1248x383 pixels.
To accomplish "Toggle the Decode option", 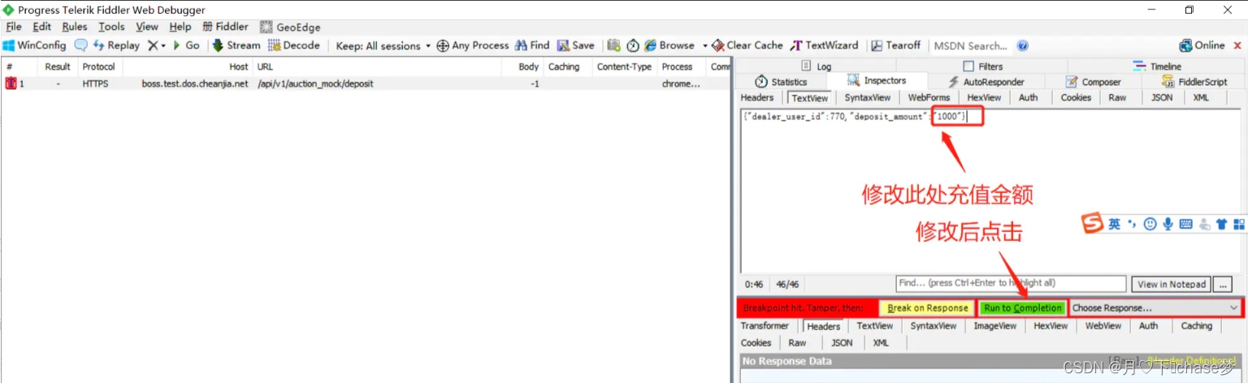I will pos(294,45).
